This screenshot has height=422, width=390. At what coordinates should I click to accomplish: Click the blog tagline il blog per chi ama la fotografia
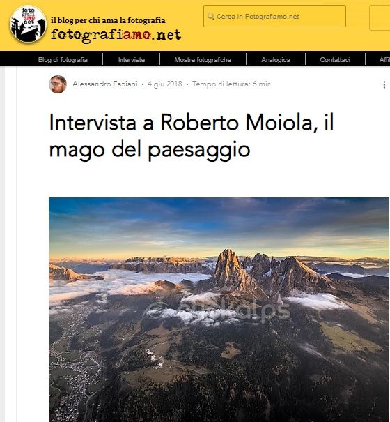point(108,20)
